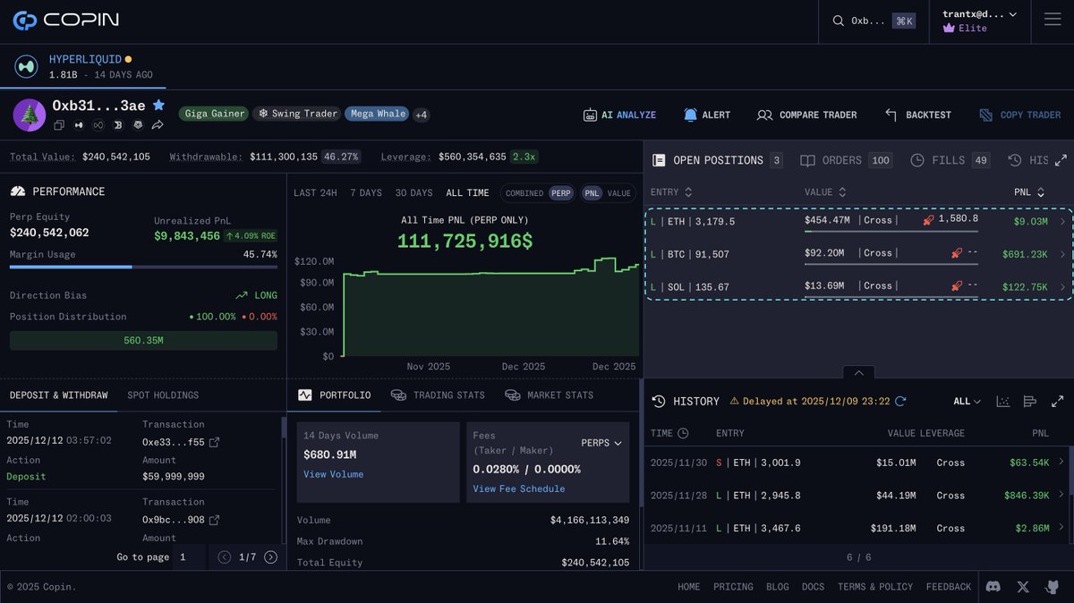This screenshot has height=603, width=1074.
Task: Copy the 0xb31...3ae address
Action: [x=60, y=125]
